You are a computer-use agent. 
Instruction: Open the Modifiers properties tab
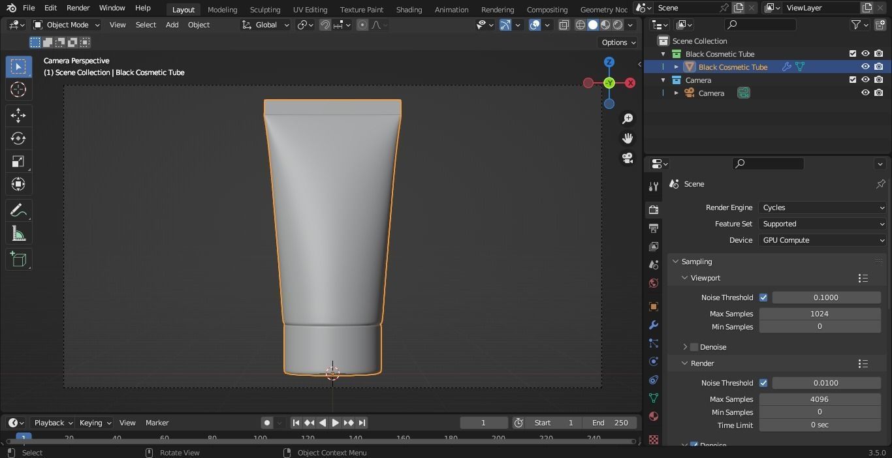tap(654, 325)
